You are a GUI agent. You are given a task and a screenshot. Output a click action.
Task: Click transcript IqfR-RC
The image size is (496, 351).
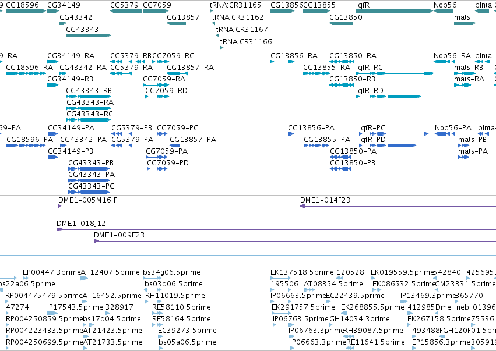(x=395, y=73)
